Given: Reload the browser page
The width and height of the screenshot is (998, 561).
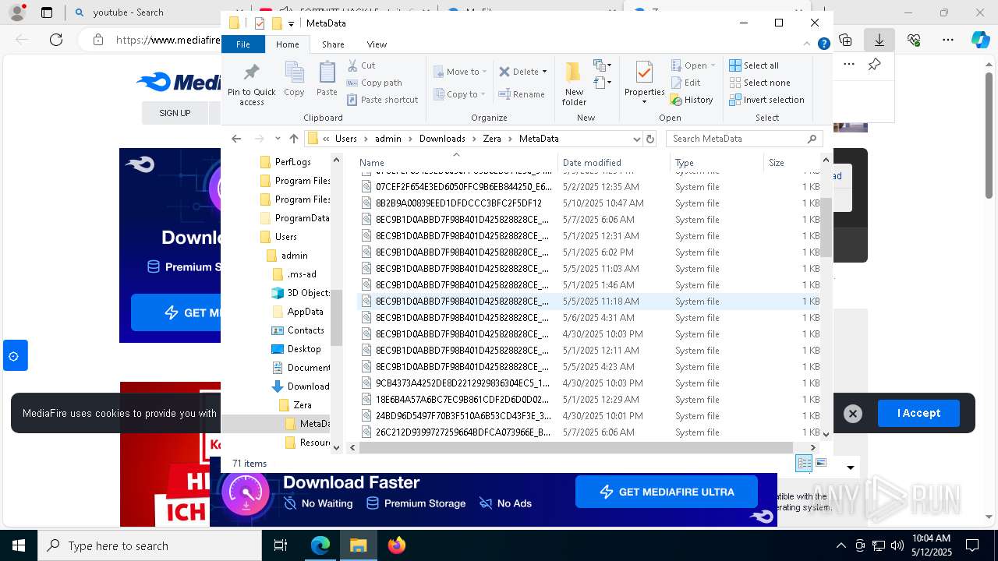Looking at the screenshot, I should pos(56,39).
